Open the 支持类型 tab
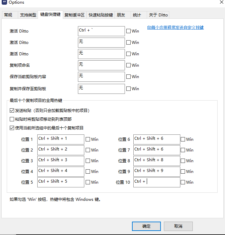225x235 pixels. 28,15
